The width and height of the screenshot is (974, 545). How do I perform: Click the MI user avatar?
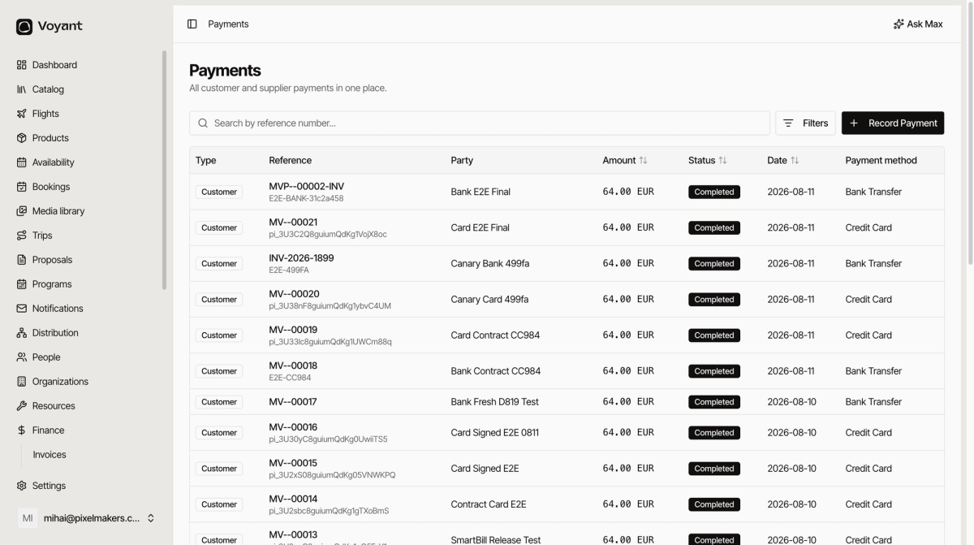pos(28,518)
